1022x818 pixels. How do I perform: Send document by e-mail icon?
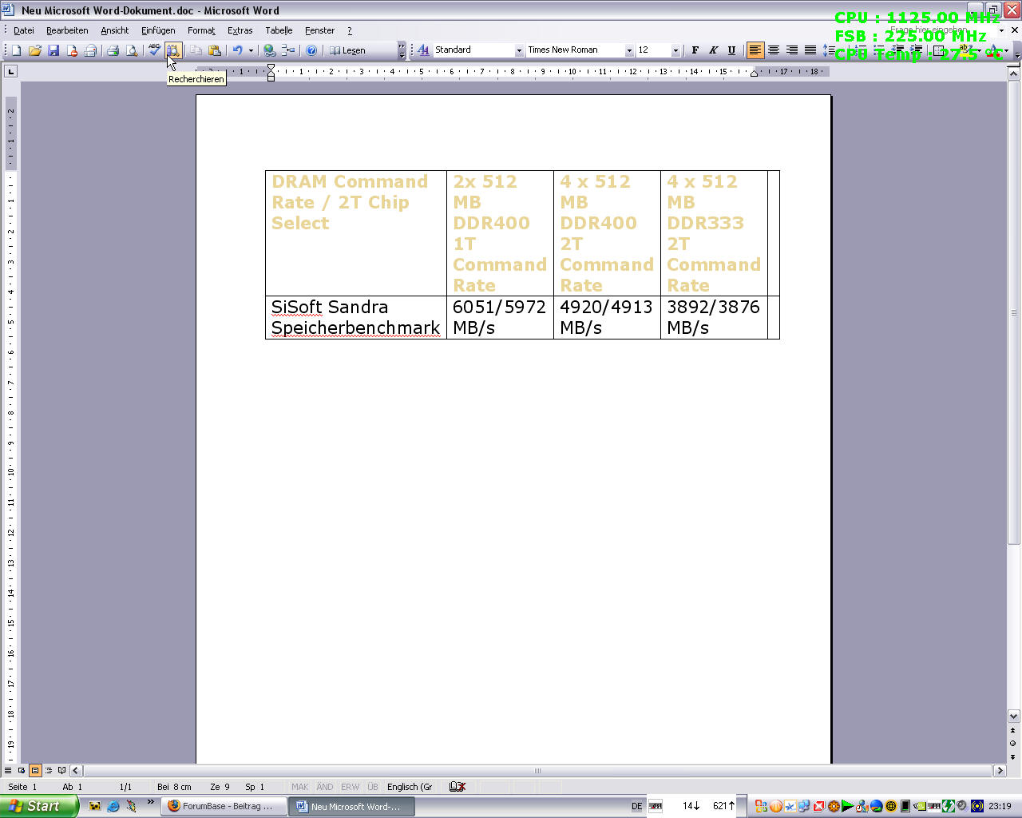90,50
